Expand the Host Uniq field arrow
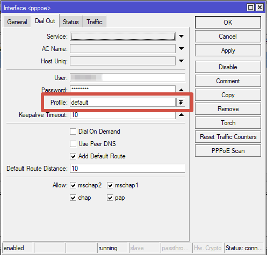This screenshot has height=255, width=267. (x=181, y=61)
